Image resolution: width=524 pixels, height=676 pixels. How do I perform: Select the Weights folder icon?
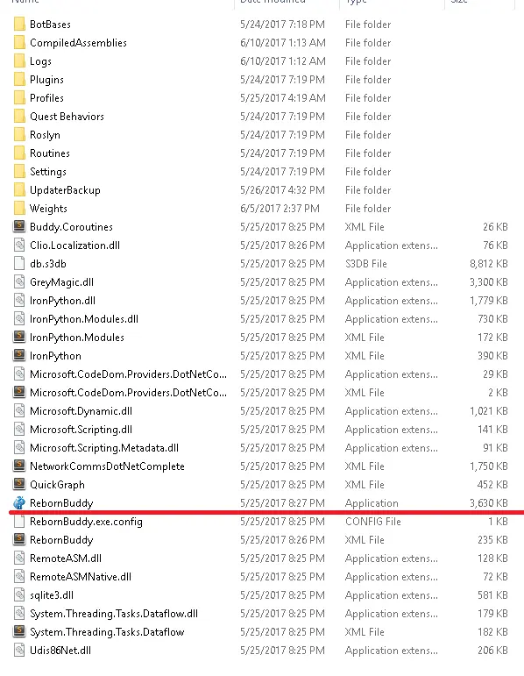coord(19,208)
